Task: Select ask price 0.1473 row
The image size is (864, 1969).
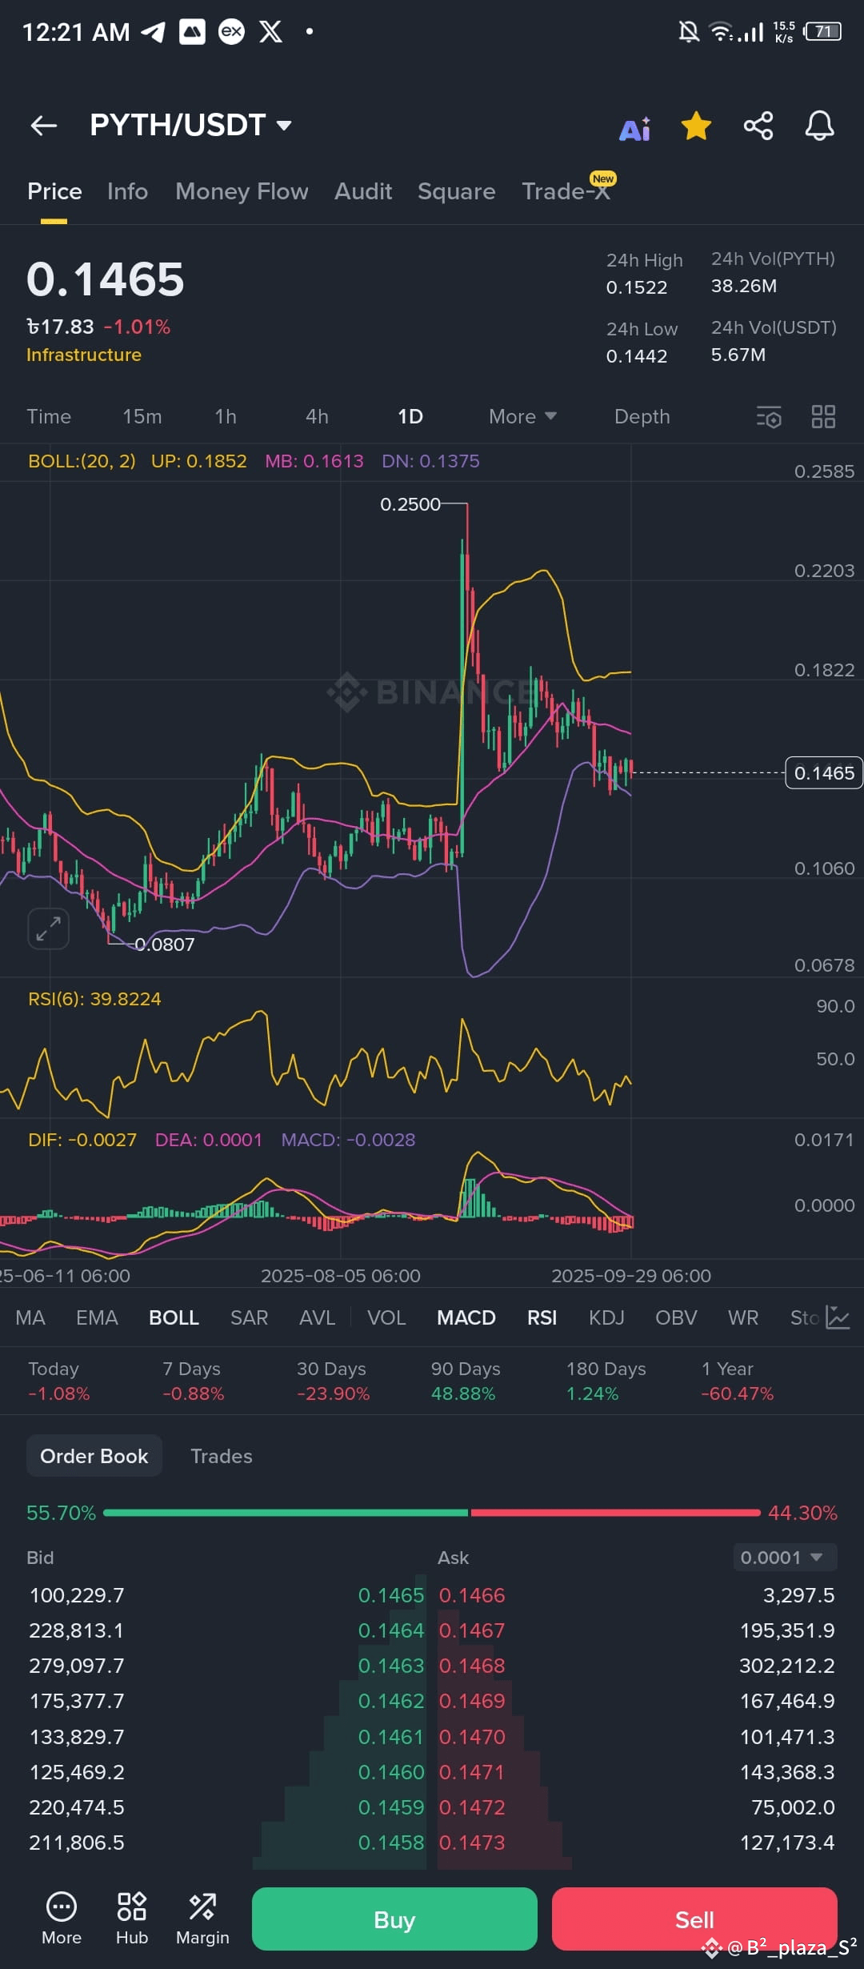Action: (637, 1843)
